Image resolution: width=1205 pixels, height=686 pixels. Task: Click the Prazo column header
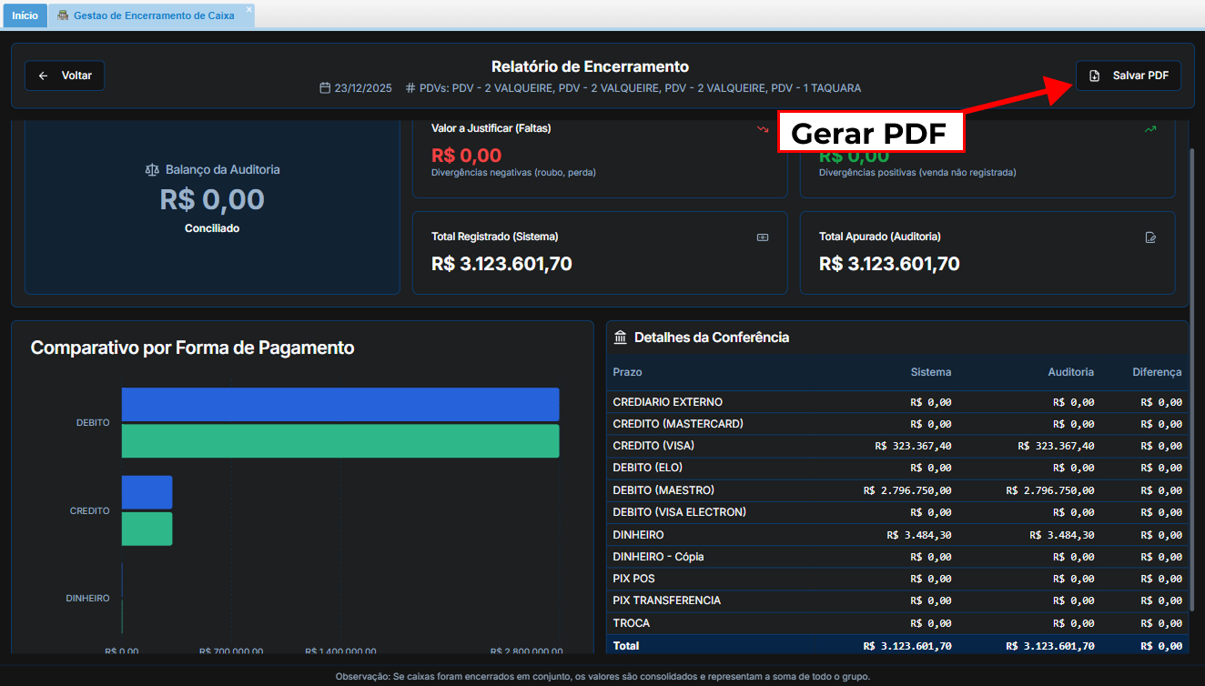(627, 372)
